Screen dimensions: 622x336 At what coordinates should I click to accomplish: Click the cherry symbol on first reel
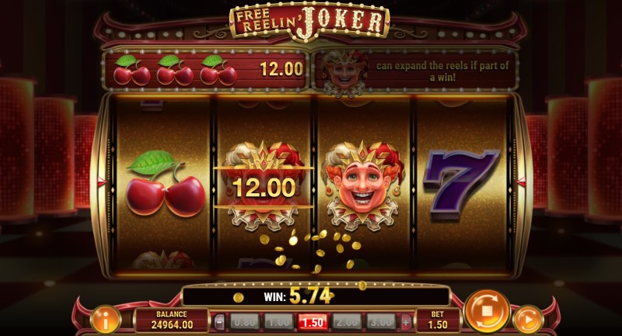pos(165,184)
